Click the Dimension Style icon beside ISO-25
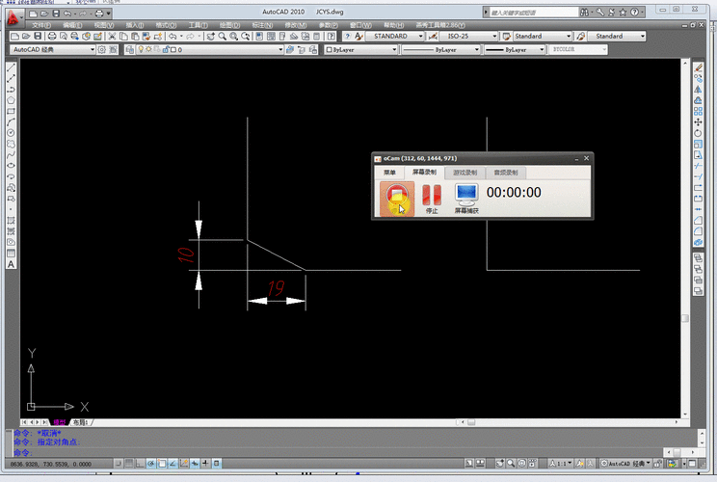The image size is (717, 482). (x=433, y=36)
